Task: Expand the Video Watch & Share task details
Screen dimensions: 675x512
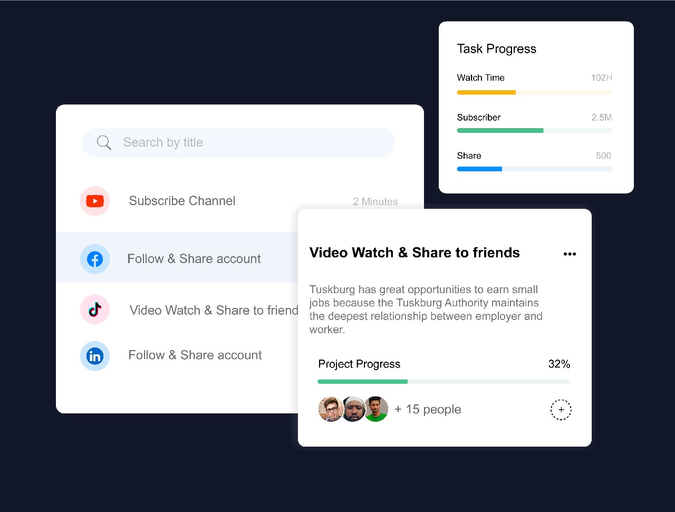Action: click(x=211, y=310)
